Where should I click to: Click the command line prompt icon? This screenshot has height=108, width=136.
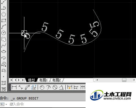click(x=2, y=104)
